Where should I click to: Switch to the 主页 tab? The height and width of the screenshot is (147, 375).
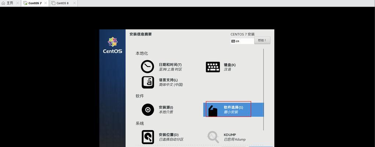click(10, 3)
